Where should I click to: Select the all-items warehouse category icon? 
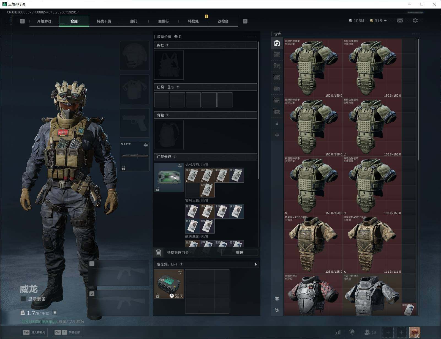coord(277,43)
